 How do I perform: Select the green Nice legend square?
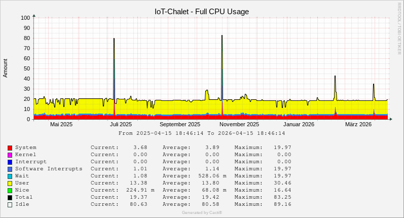pos(10,190)
